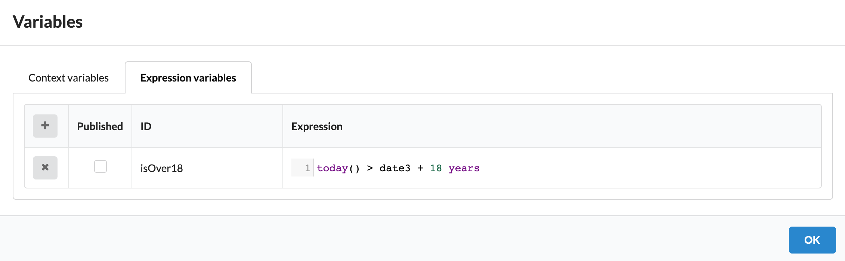Click the X icon to delete the expression variable
The image size is (845, 261).
[44, 168]
